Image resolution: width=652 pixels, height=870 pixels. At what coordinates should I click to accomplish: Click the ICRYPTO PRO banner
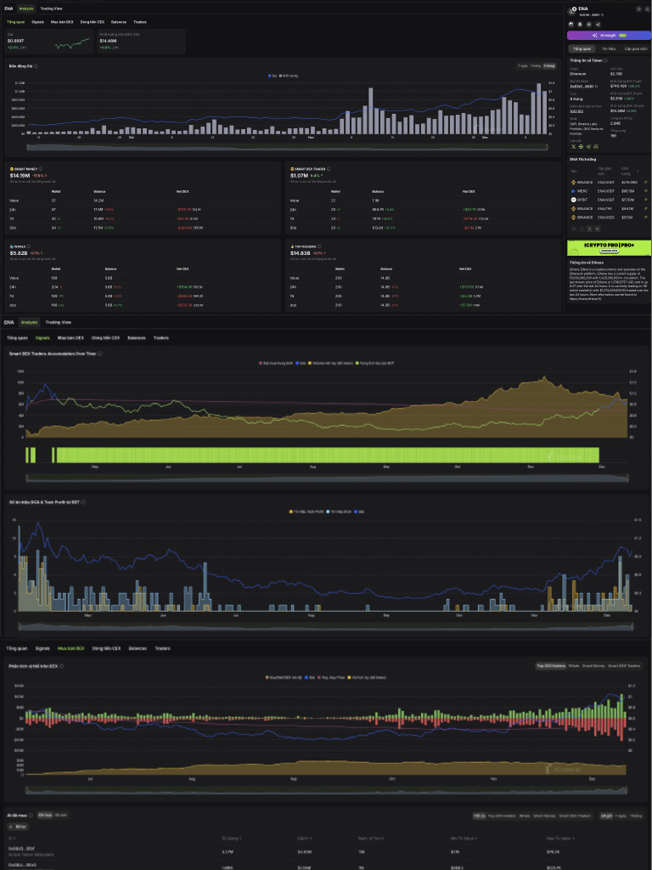click(609, 247)
